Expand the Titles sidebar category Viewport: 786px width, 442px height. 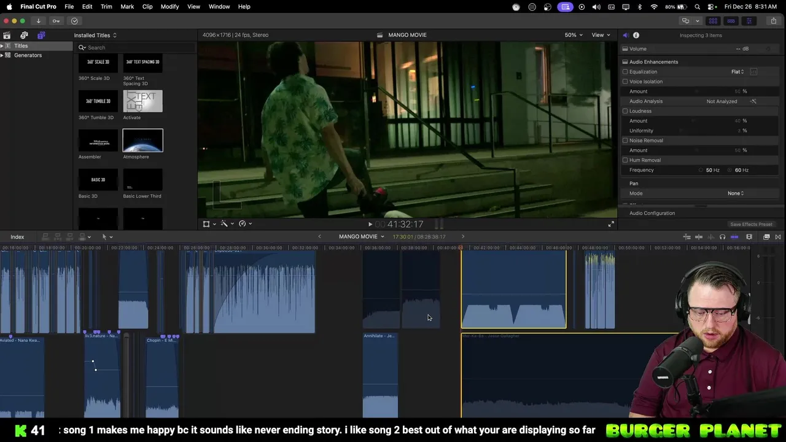2,46
